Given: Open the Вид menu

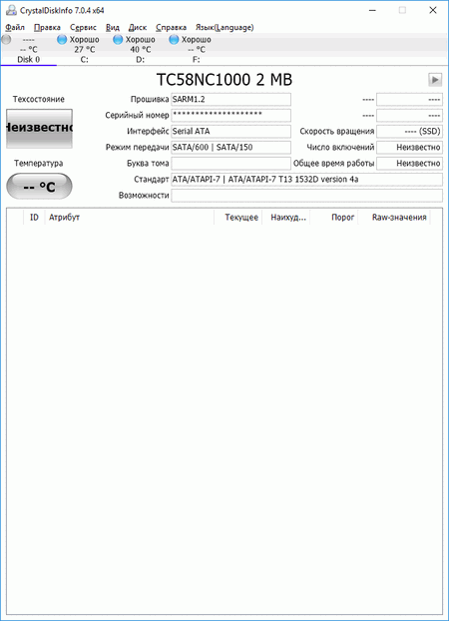Looking at the screenshot, I should pyautogui.click(x=113, y=27).
